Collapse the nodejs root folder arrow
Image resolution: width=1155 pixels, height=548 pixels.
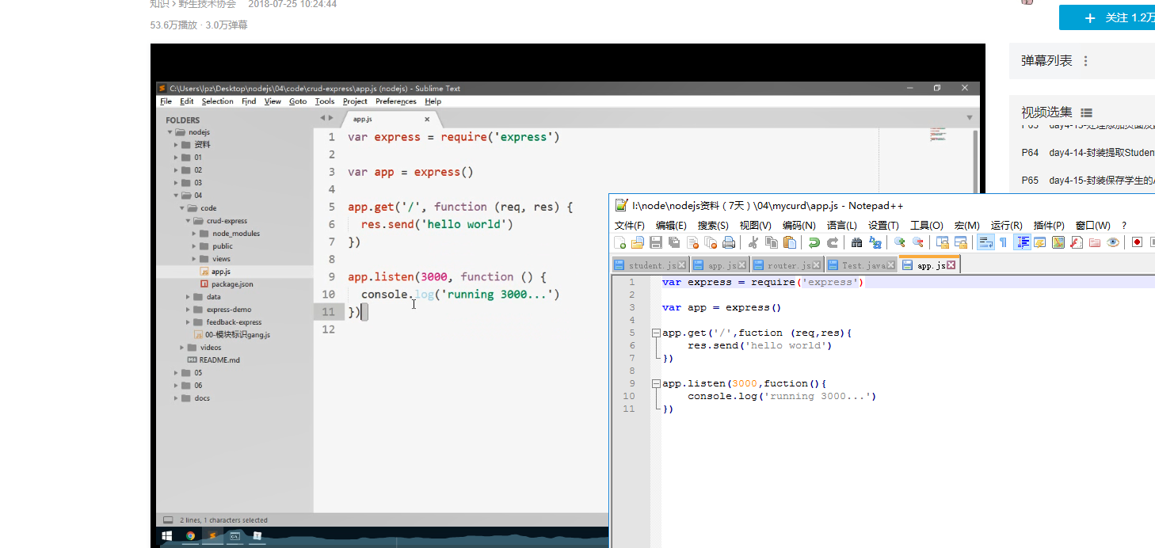[170, 132]
